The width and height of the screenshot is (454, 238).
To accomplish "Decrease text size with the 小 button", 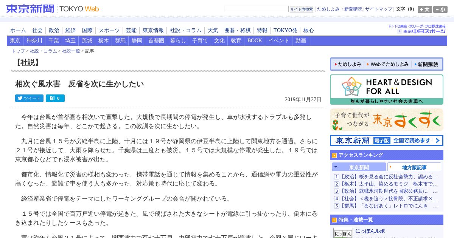I will tap(440, 9).
